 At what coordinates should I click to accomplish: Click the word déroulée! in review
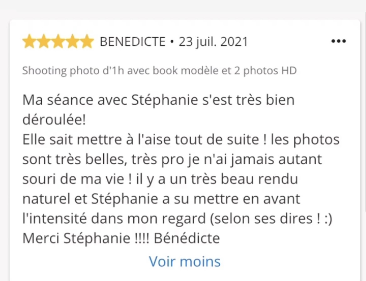coord(54,120)
